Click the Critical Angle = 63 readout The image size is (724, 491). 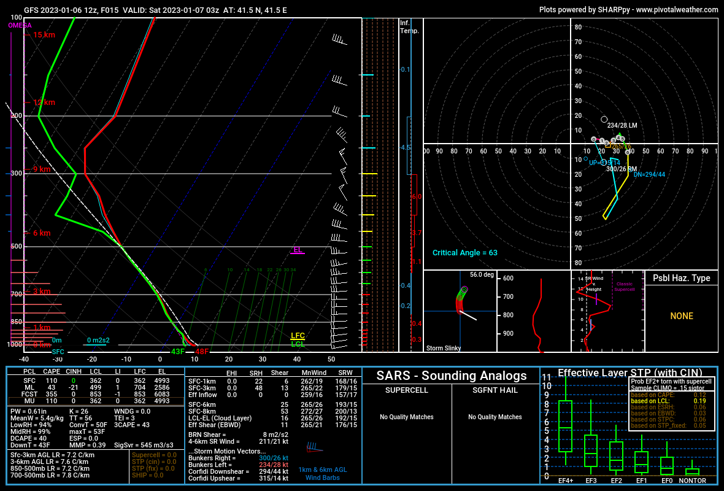click(464, 253)
